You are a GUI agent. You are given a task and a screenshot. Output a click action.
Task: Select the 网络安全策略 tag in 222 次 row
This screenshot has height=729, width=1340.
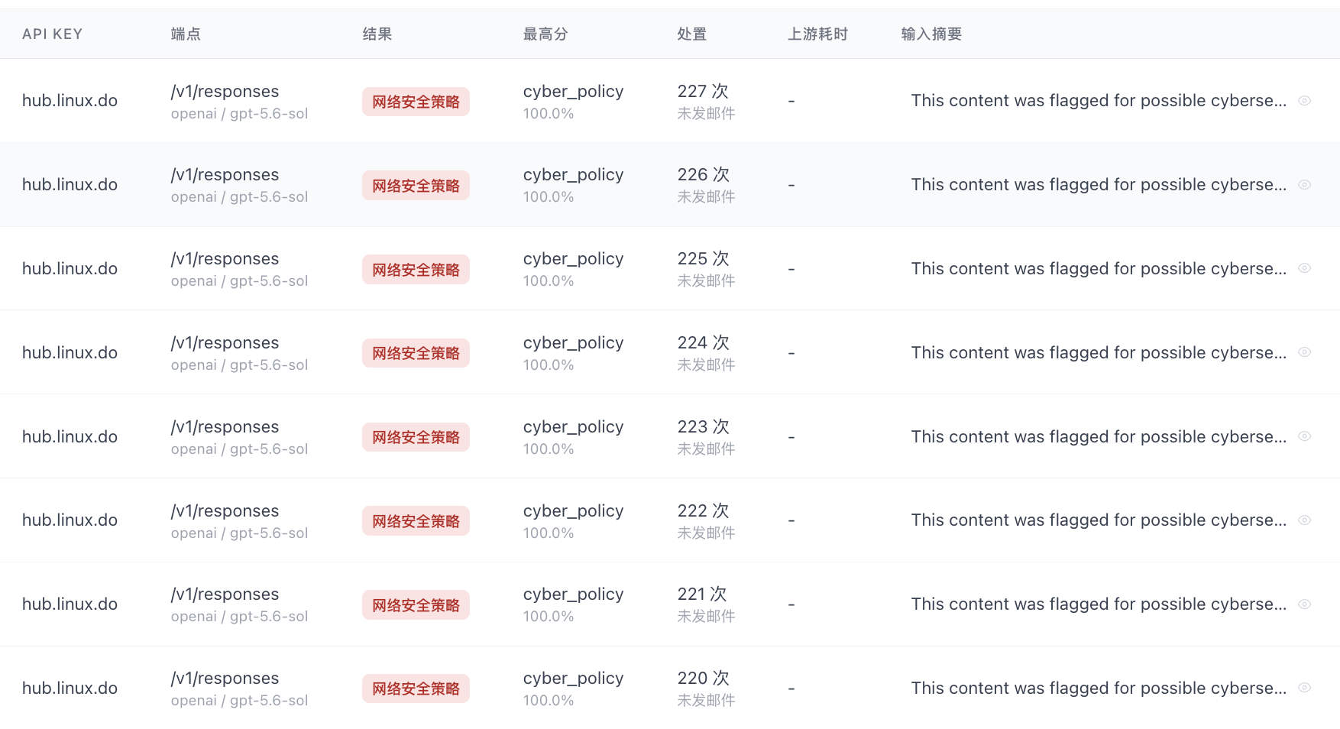click(x=416, y=521)
